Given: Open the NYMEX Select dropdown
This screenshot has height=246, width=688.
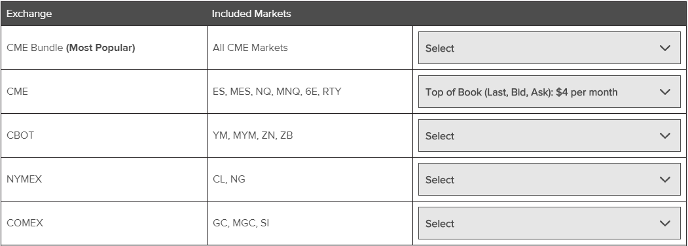Looking at the screenshot, I should (x=549, y=179).
